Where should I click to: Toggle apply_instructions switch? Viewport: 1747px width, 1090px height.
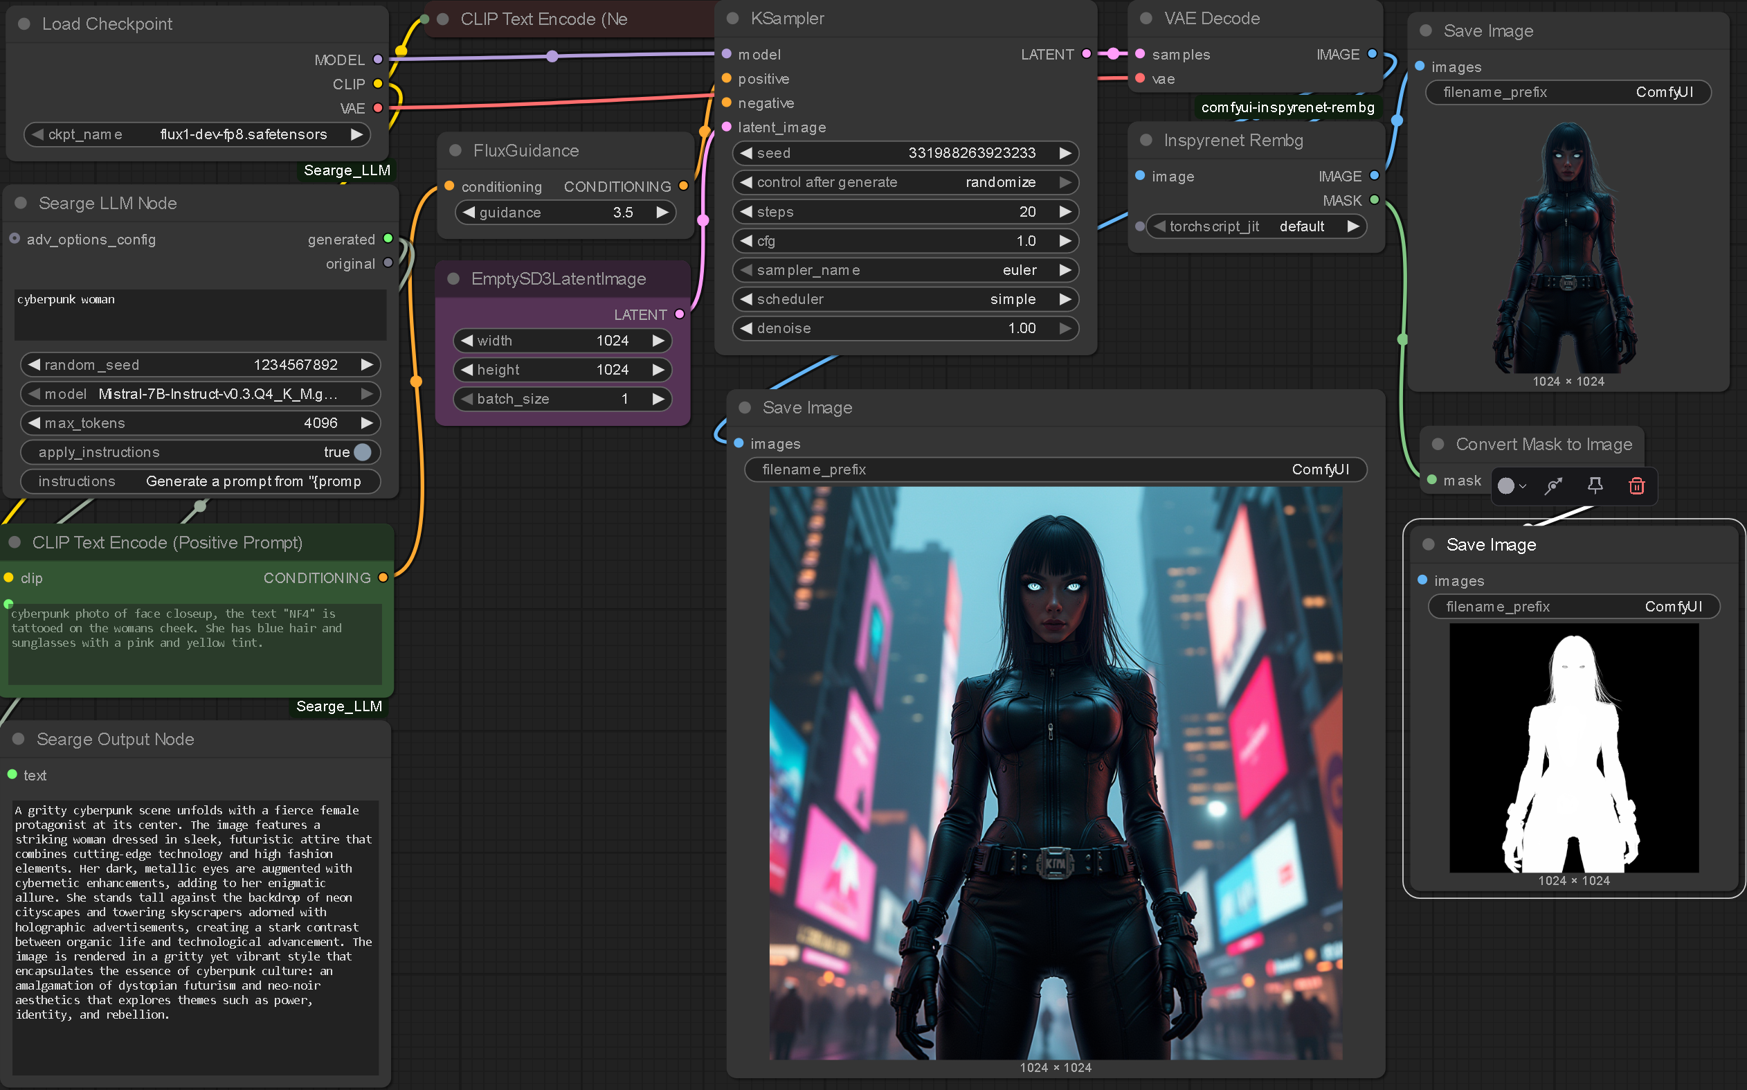[x=363, y=452]
